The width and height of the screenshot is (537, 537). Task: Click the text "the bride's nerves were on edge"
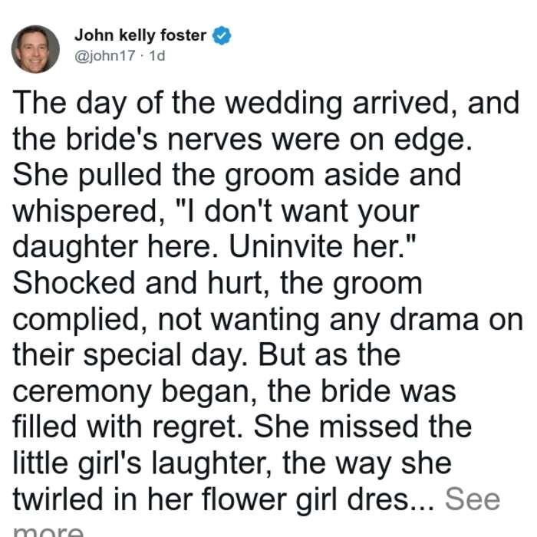pos(239,140)
